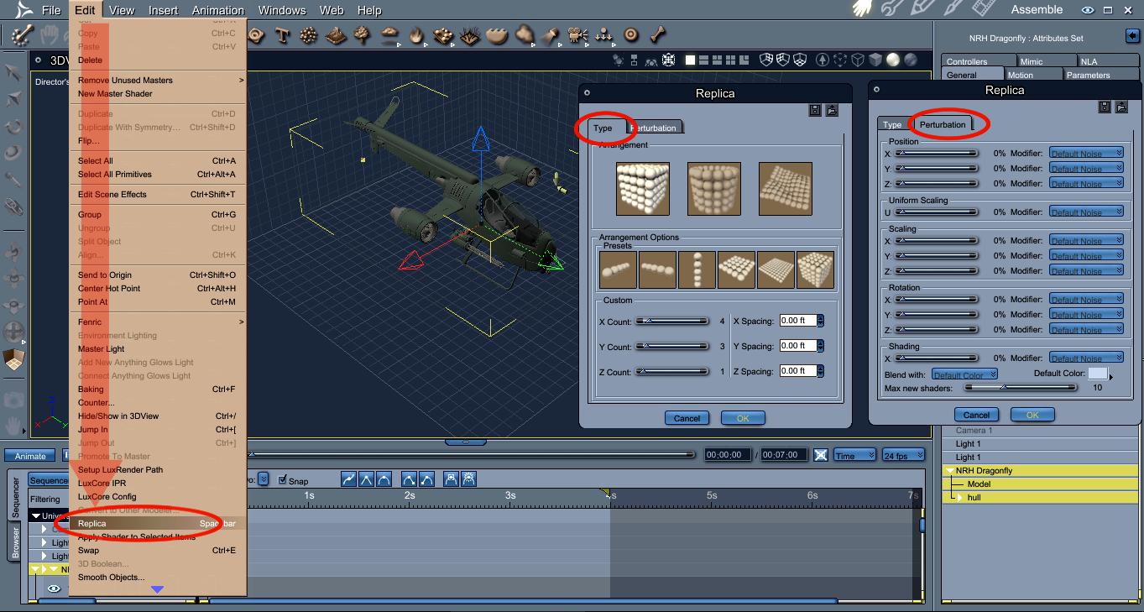Open the Time display dropdown
The height and width of the screenshot is (612, 1144).
(x=854, y=455)
